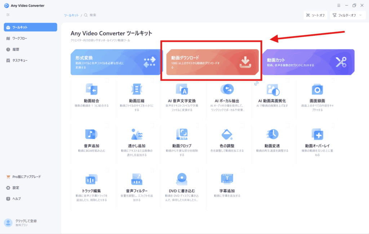Click the 色を調整して動画を加工する description
This screenshot has width=369, height=234.
coord(227,151)
